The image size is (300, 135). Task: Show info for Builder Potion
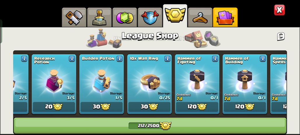(x=120, y=59)
